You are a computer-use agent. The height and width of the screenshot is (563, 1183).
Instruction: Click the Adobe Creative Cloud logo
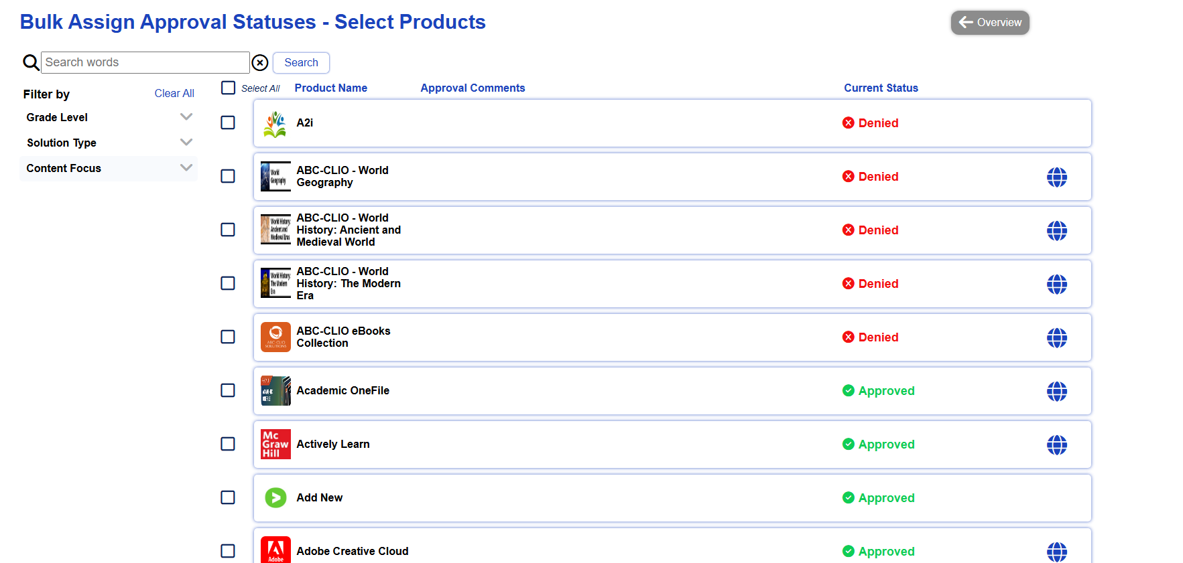(x=275, y=550)
